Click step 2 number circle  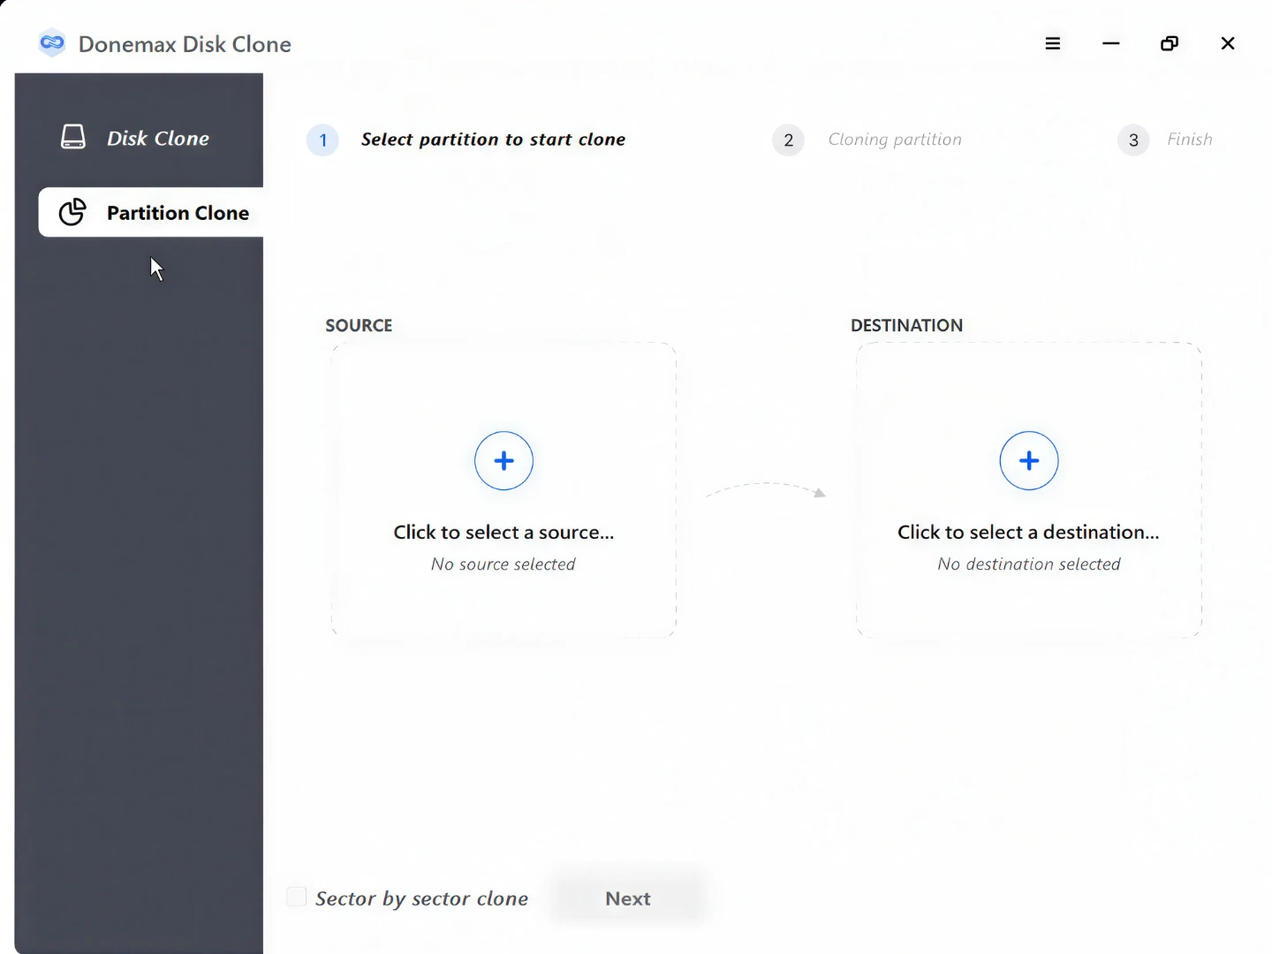788,140
